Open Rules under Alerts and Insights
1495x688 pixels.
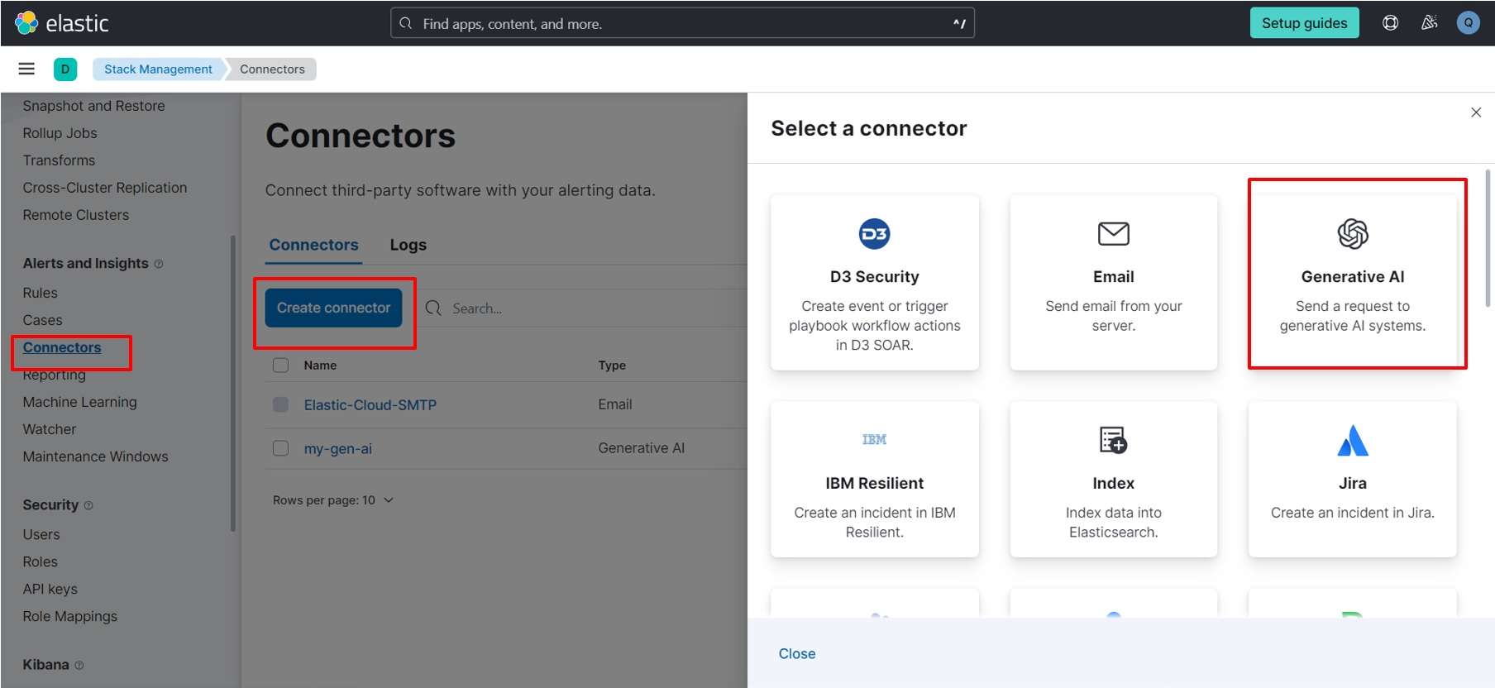click(x=41, y=293)
